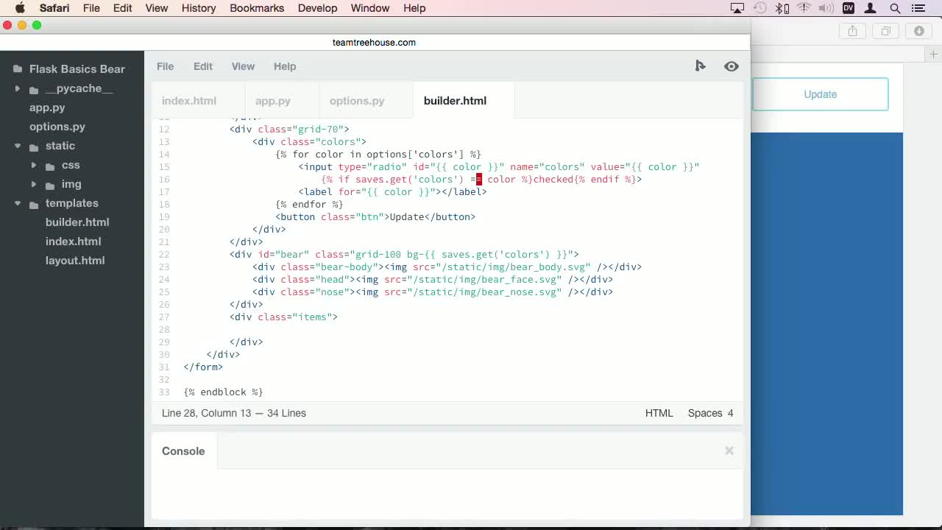
Task: Click the fork workspace icon
Action: (700, 66)
